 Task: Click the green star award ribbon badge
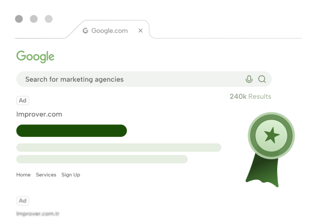270,137
